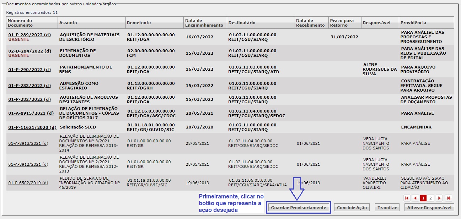
Task: Click the Assunto column header
Action: 92,23
